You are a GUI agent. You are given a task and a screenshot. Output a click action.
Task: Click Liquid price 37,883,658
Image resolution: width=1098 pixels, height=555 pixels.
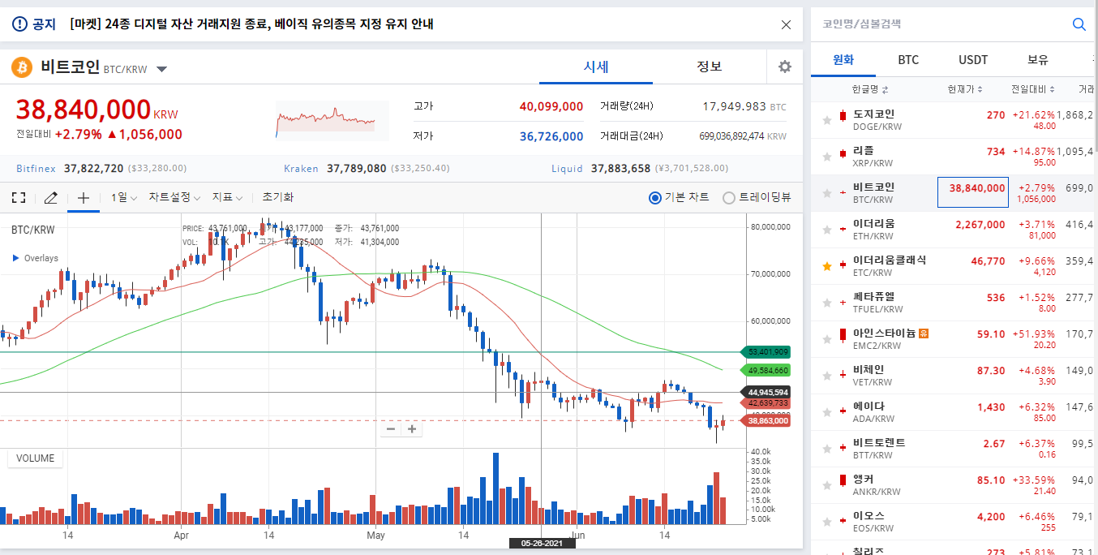(x=621, y=169)
